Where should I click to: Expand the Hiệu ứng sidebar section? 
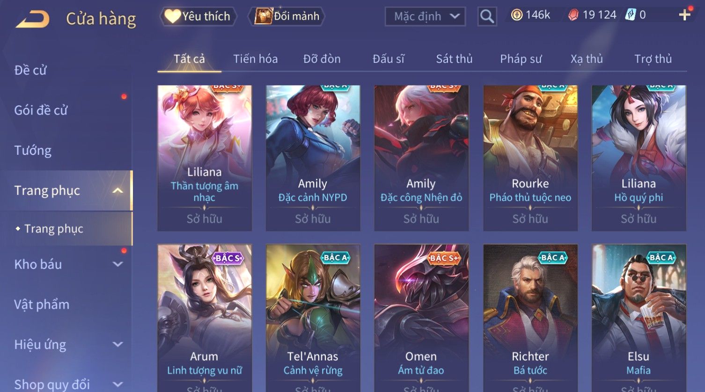click(118, 345)
